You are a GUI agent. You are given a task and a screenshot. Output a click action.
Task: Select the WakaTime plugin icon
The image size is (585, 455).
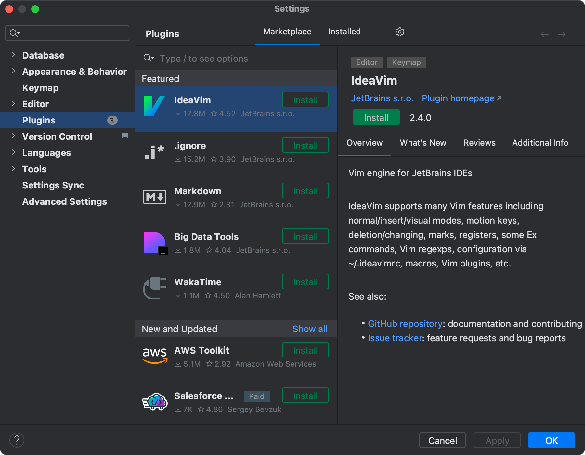[155, 288]
